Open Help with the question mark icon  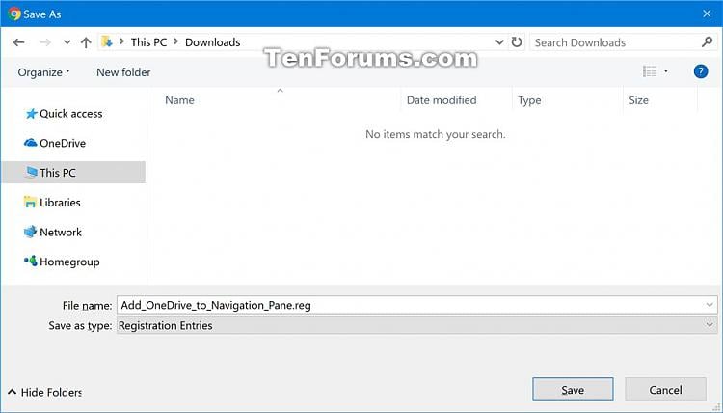701,71
